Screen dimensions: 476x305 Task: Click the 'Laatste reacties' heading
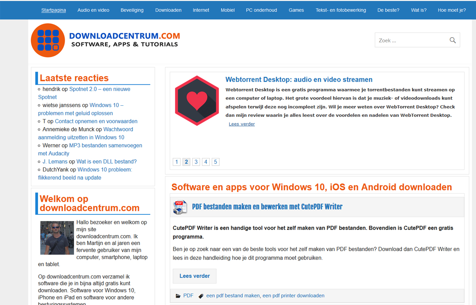(74, 78)
